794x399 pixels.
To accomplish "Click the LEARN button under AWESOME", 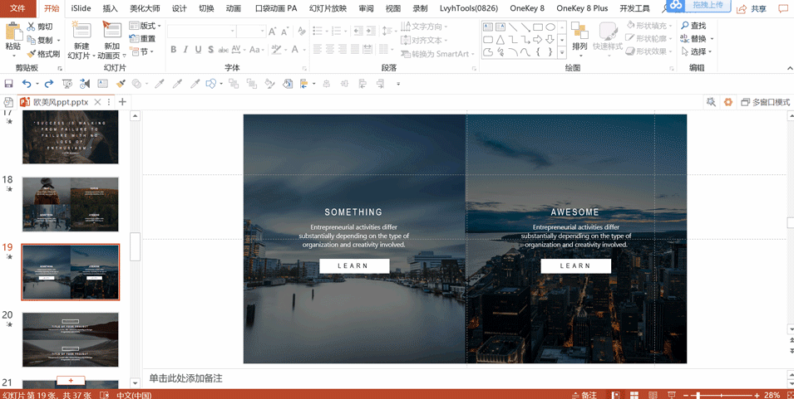I will pyautogui.click(x=575, y=265).
